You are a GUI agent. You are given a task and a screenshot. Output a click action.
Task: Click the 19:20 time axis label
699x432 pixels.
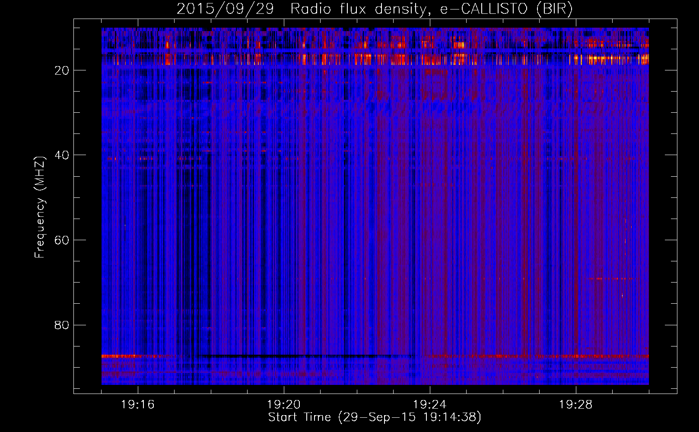(283, 405)
